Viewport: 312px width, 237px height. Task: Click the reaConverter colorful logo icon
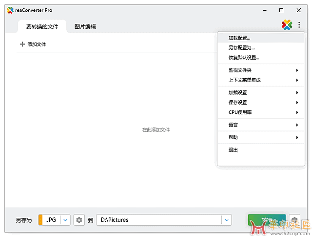click(x=287, y=24)
